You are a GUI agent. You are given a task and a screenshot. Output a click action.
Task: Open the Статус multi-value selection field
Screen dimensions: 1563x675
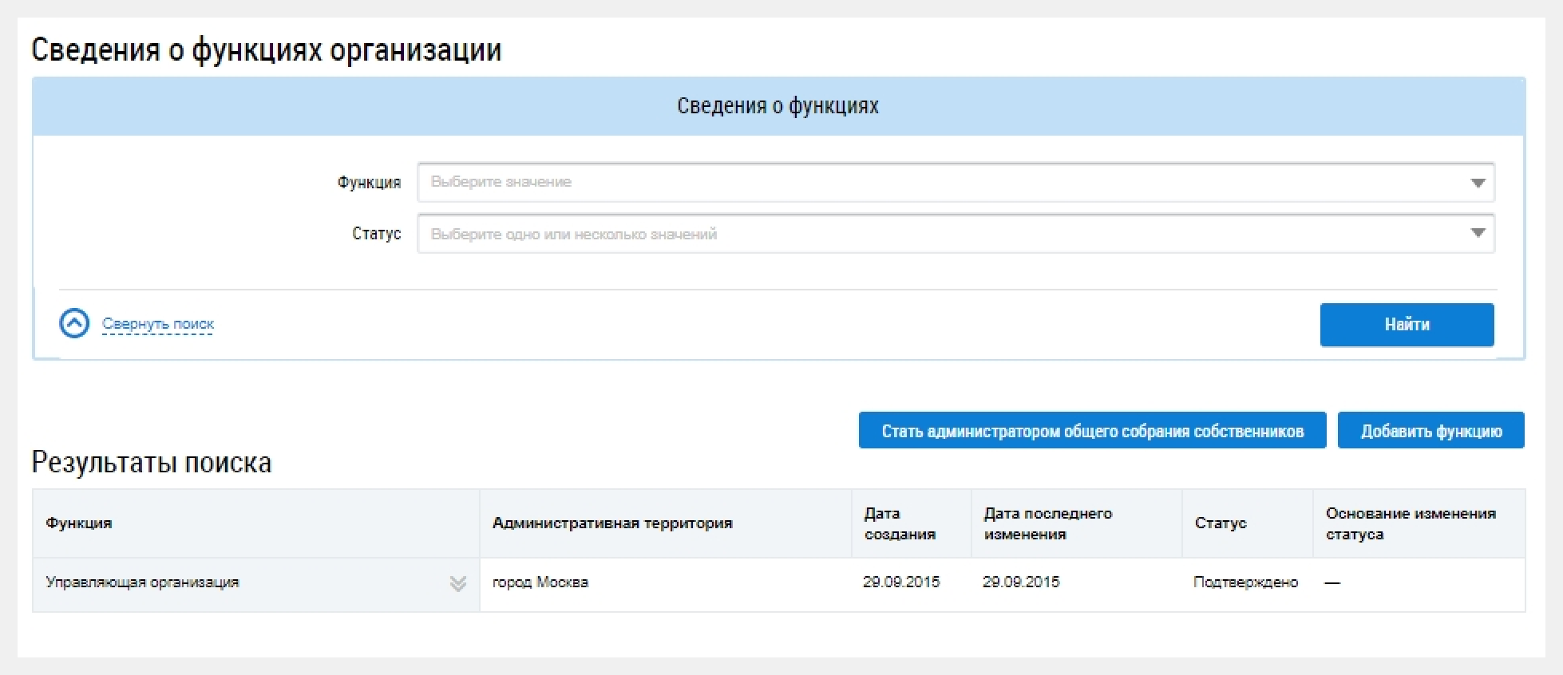[942, 234]
